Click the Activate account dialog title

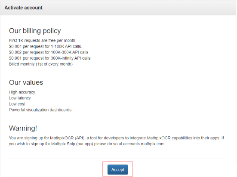click(23, 8)
